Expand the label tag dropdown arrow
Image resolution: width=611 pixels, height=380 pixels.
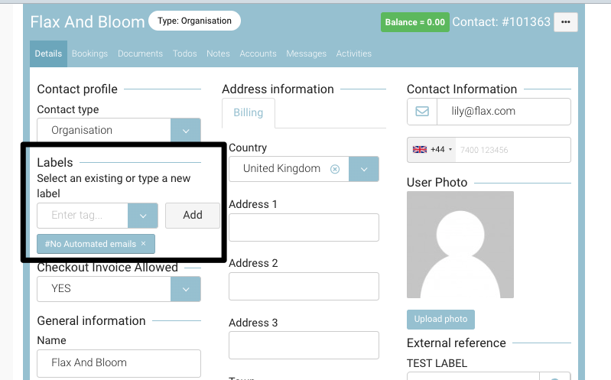[143, 216]
